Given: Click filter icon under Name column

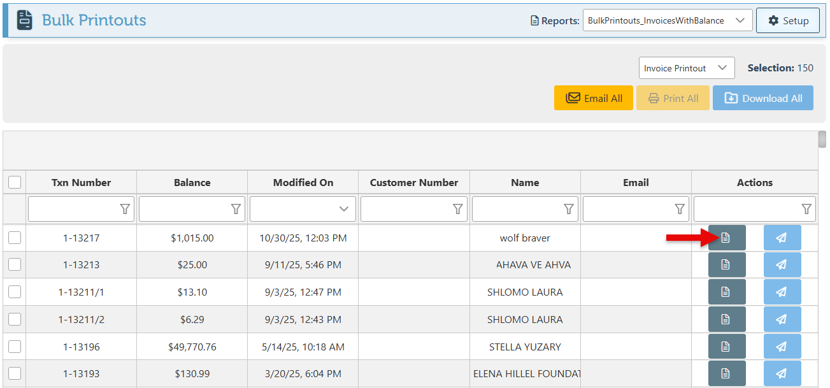Looking at the screenshot, I should click(x=569, y=209).
